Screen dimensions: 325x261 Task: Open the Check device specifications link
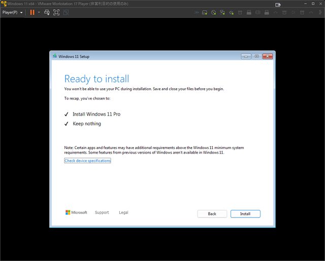87,161
